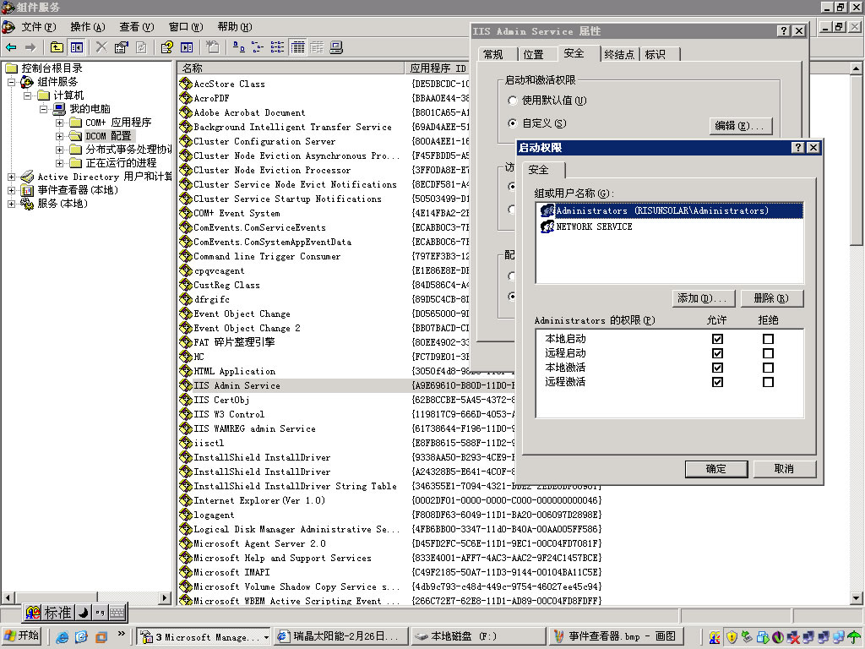The height and width of the screenshot is (649, 865).
Task: Open the 窗口(W) menu
Action: coord(185,26)
